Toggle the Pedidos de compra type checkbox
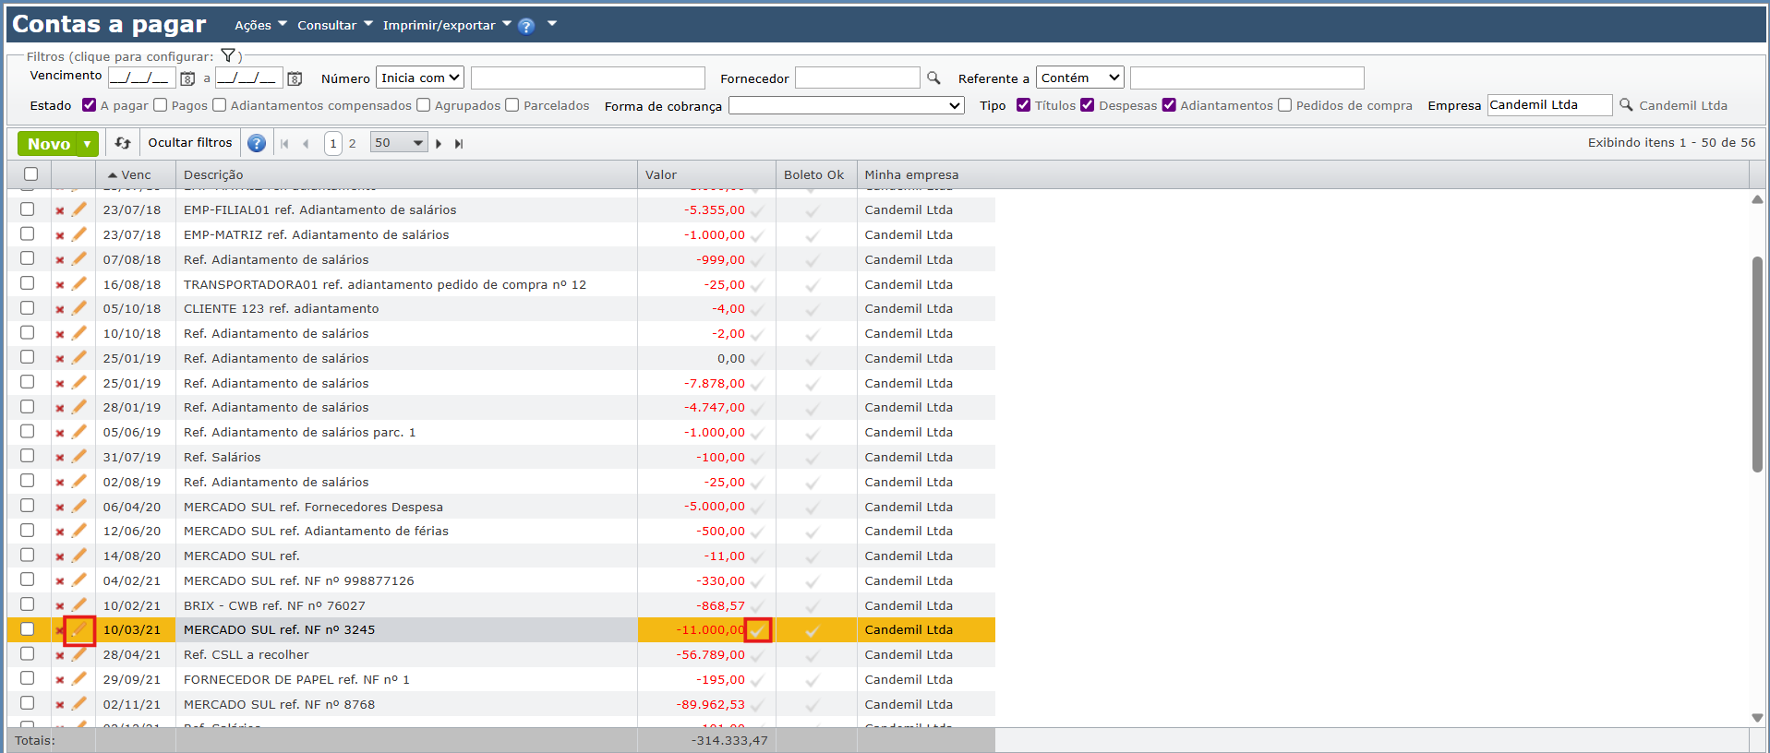This screenshot has height=753, width=1770. tap(1285, 105)
